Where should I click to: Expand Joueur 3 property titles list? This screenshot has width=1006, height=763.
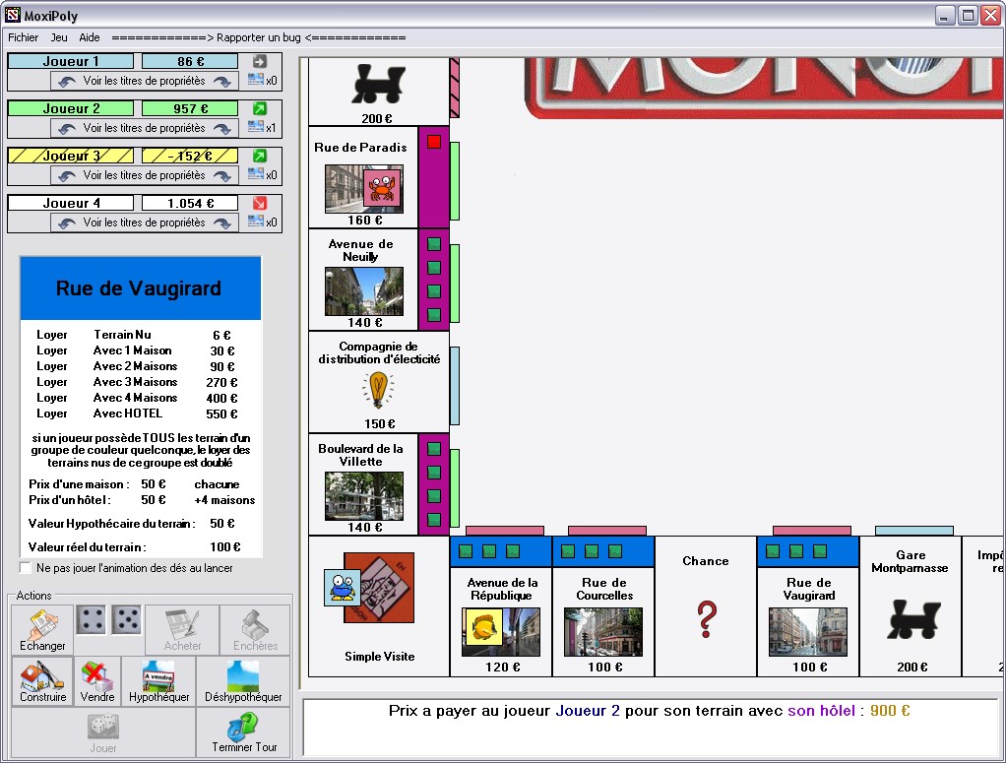click(145, 175)
